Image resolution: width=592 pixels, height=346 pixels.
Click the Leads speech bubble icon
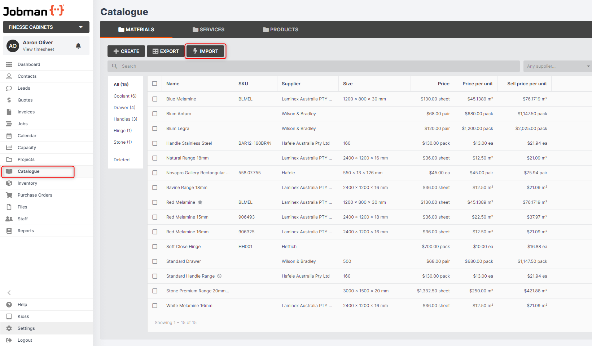click(9, 88)
